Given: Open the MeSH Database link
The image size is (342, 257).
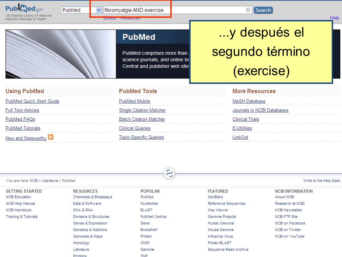Looking at the screenshot, I should tap(249, 101).
